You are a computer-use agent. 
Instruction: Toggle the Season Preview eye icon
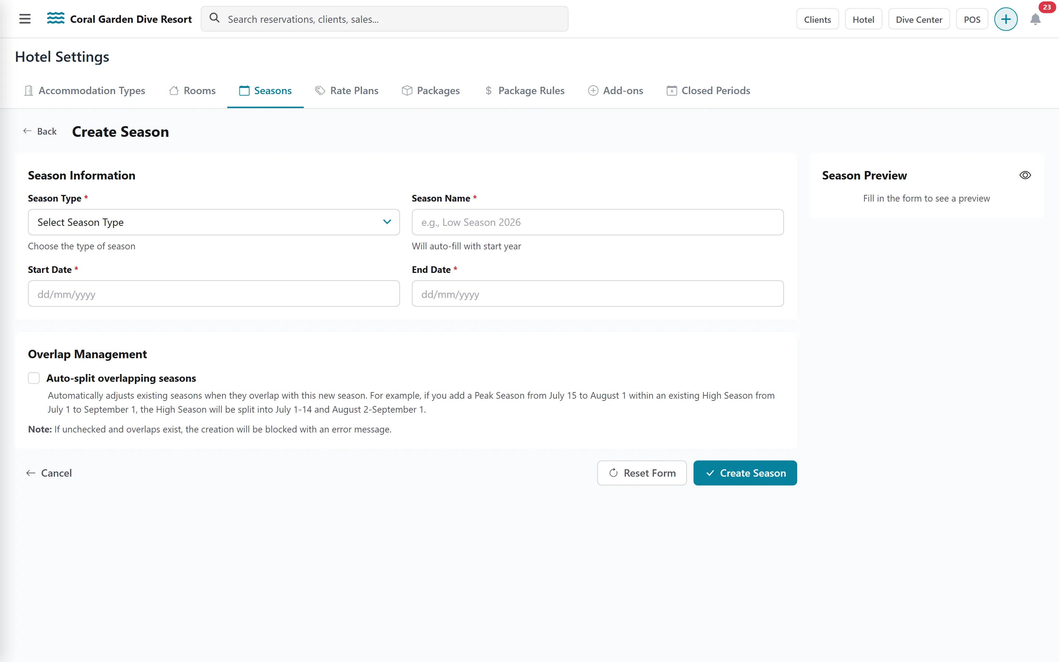(x=1025, y=175)
